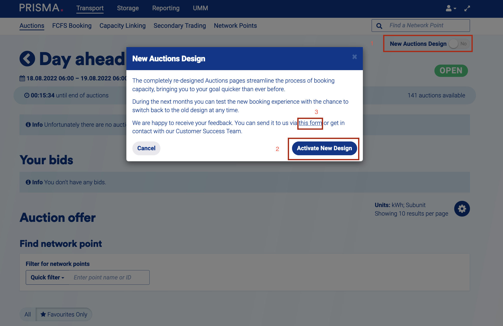Close the New Auctions Design dialog

coord(354,57)
